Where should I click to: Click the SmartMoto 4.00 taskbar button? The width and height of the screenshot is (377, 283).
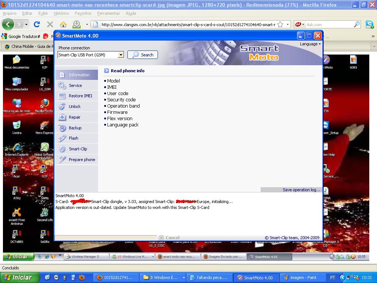pyautogui.click(x=256, y=277)
